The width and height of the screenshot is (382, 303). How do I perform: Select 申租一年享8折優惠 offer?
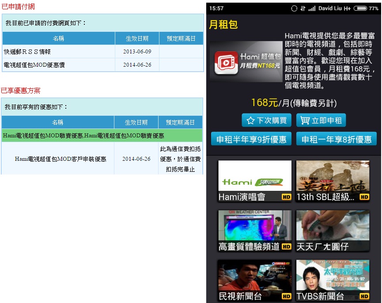click(337, 139)
